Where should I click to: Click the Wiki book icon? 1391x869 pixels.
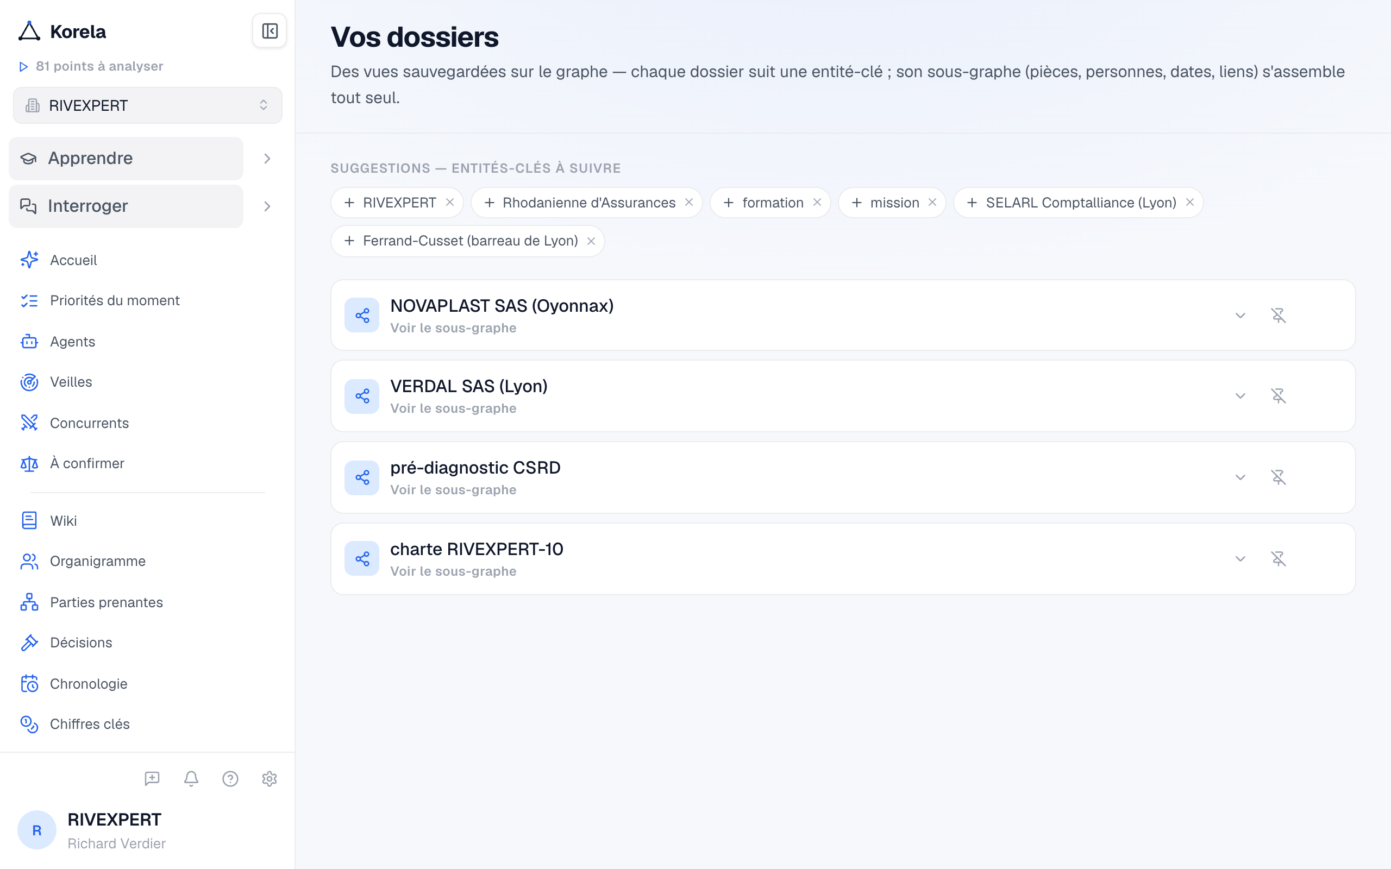29,521
